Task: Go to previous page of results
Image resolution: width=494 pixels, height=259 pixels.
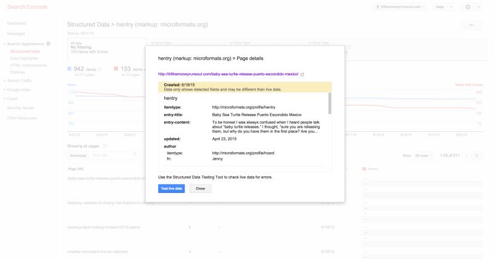Action: pyautogui.click(x=467, y=155)
